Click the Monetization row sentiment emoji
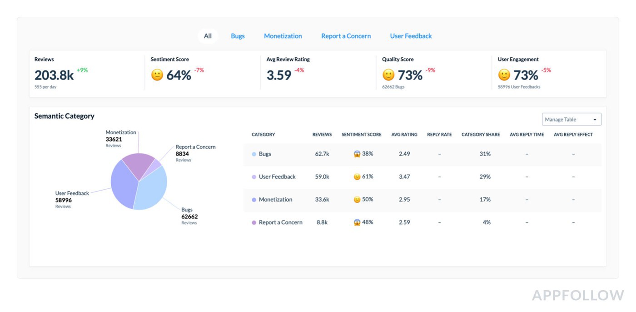636x312 pixels. point(357,200)
